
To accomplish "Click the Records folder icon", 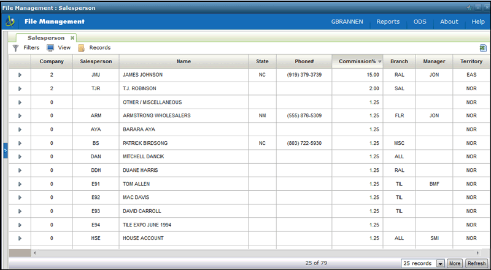I will tap(82, 48).
